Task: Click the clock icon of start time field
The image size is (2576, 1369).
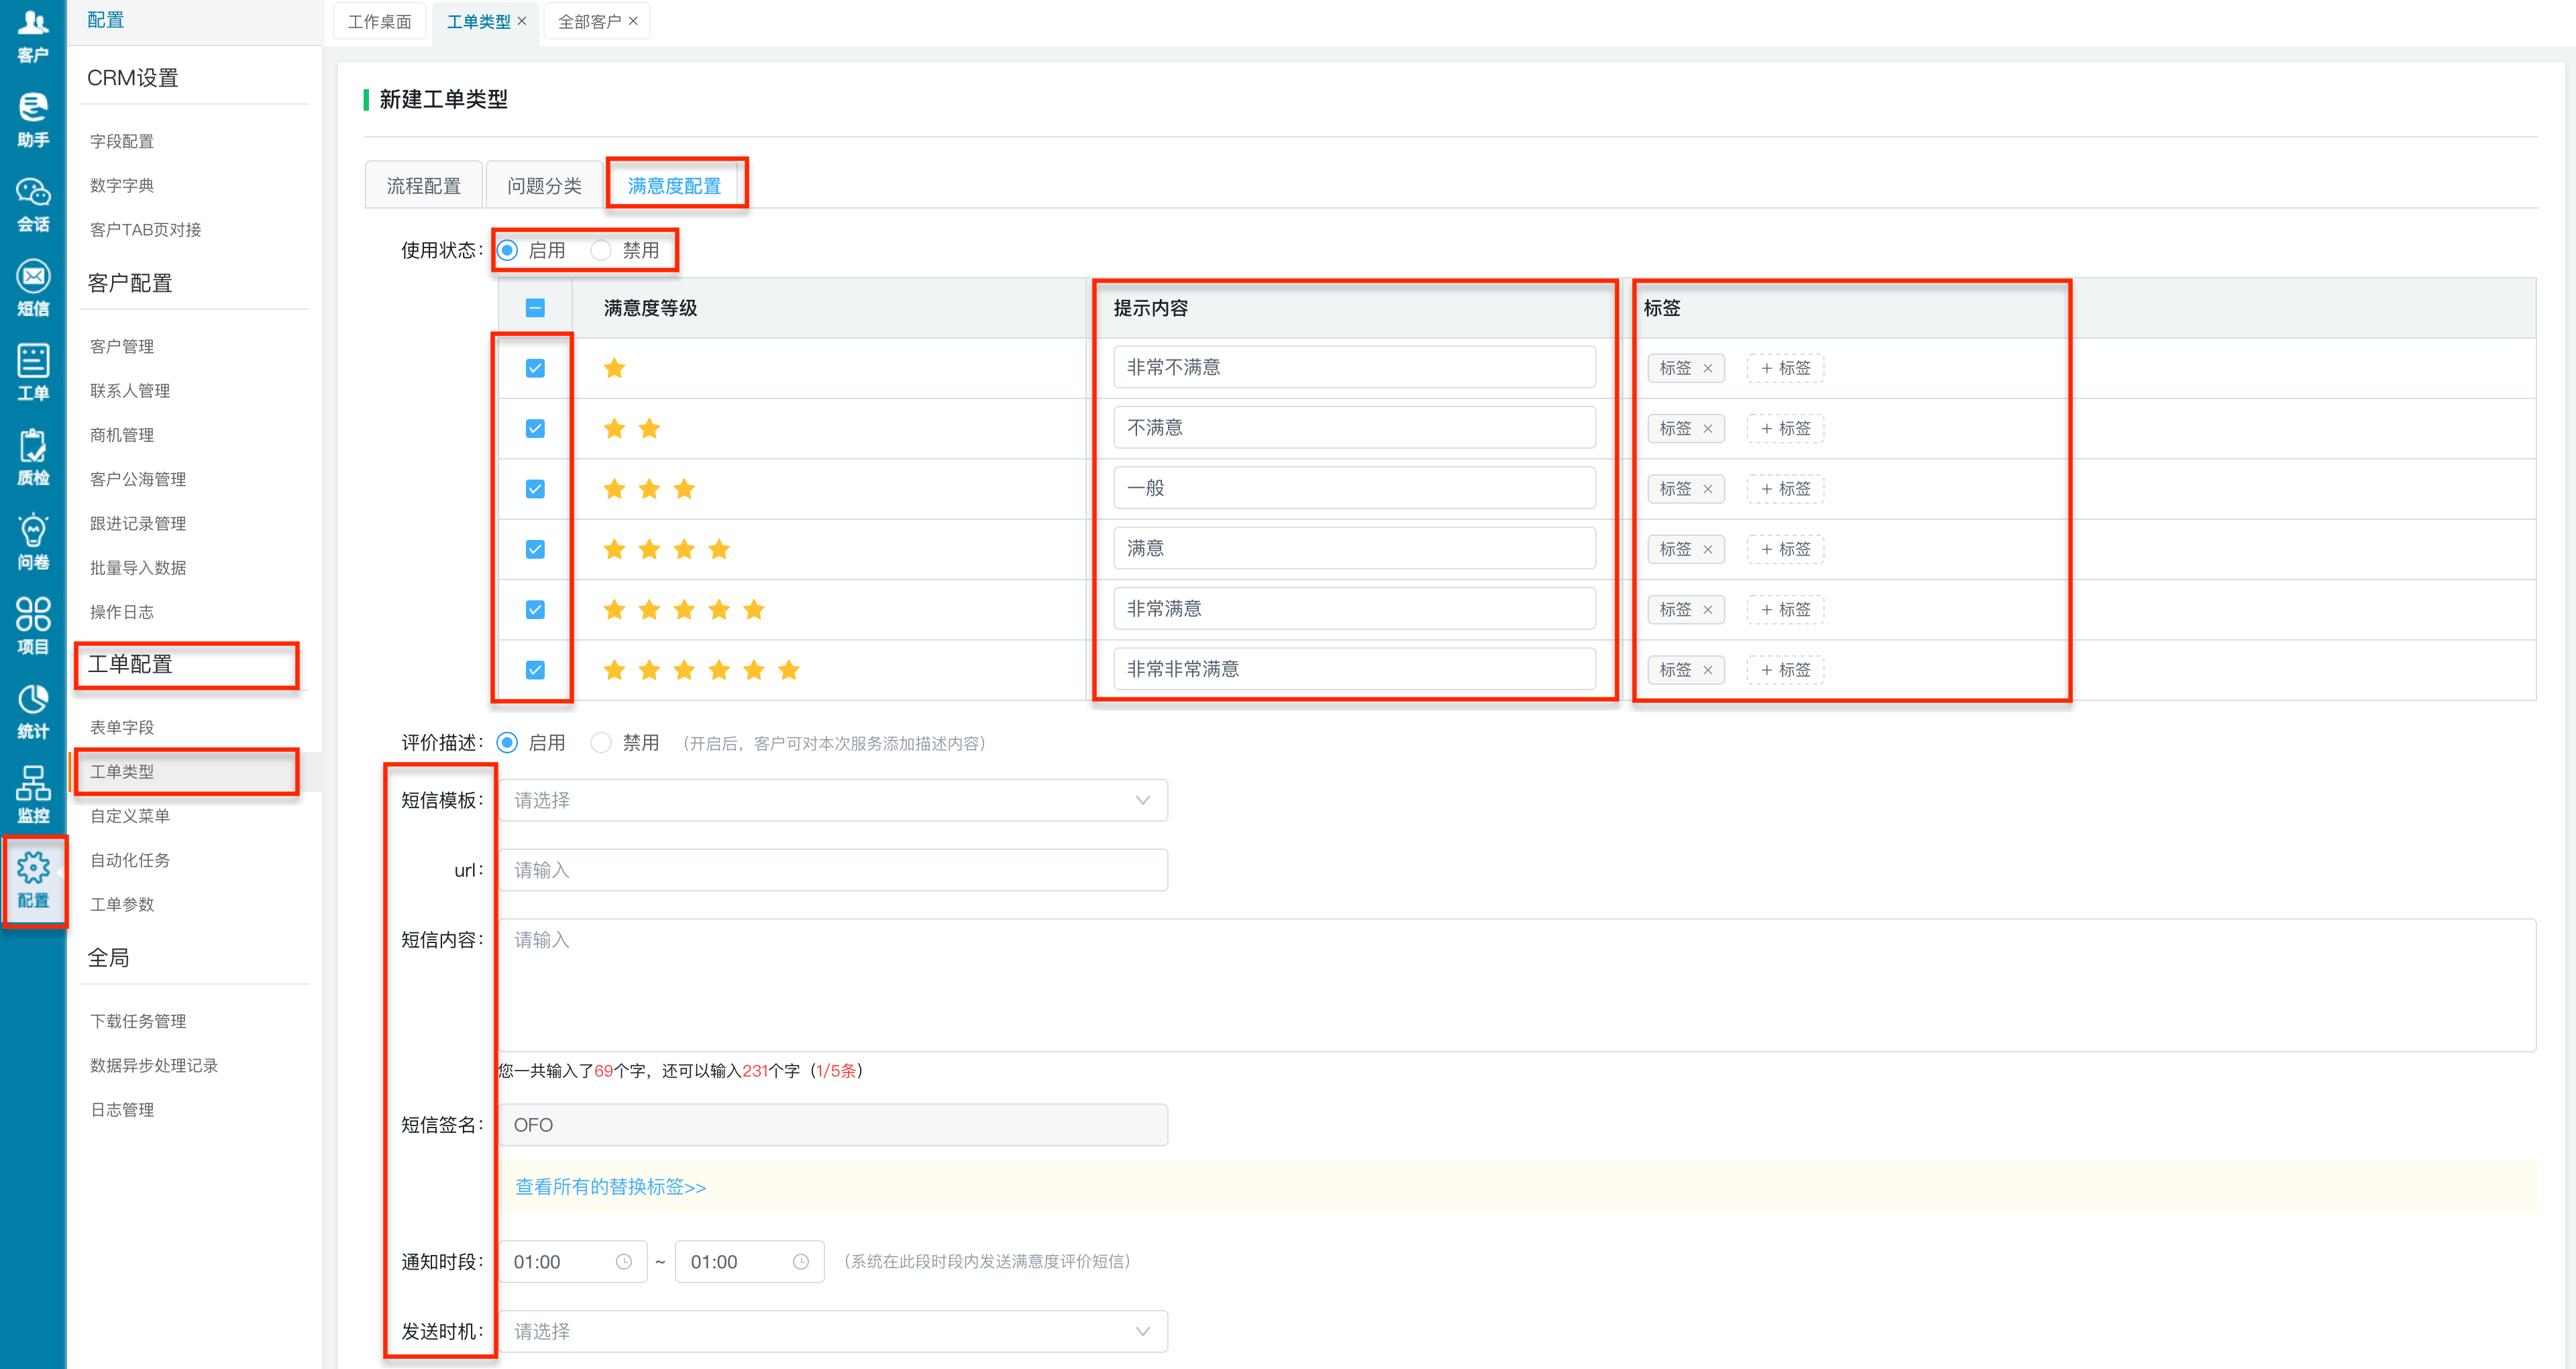Action: [x=624, y=1262]
